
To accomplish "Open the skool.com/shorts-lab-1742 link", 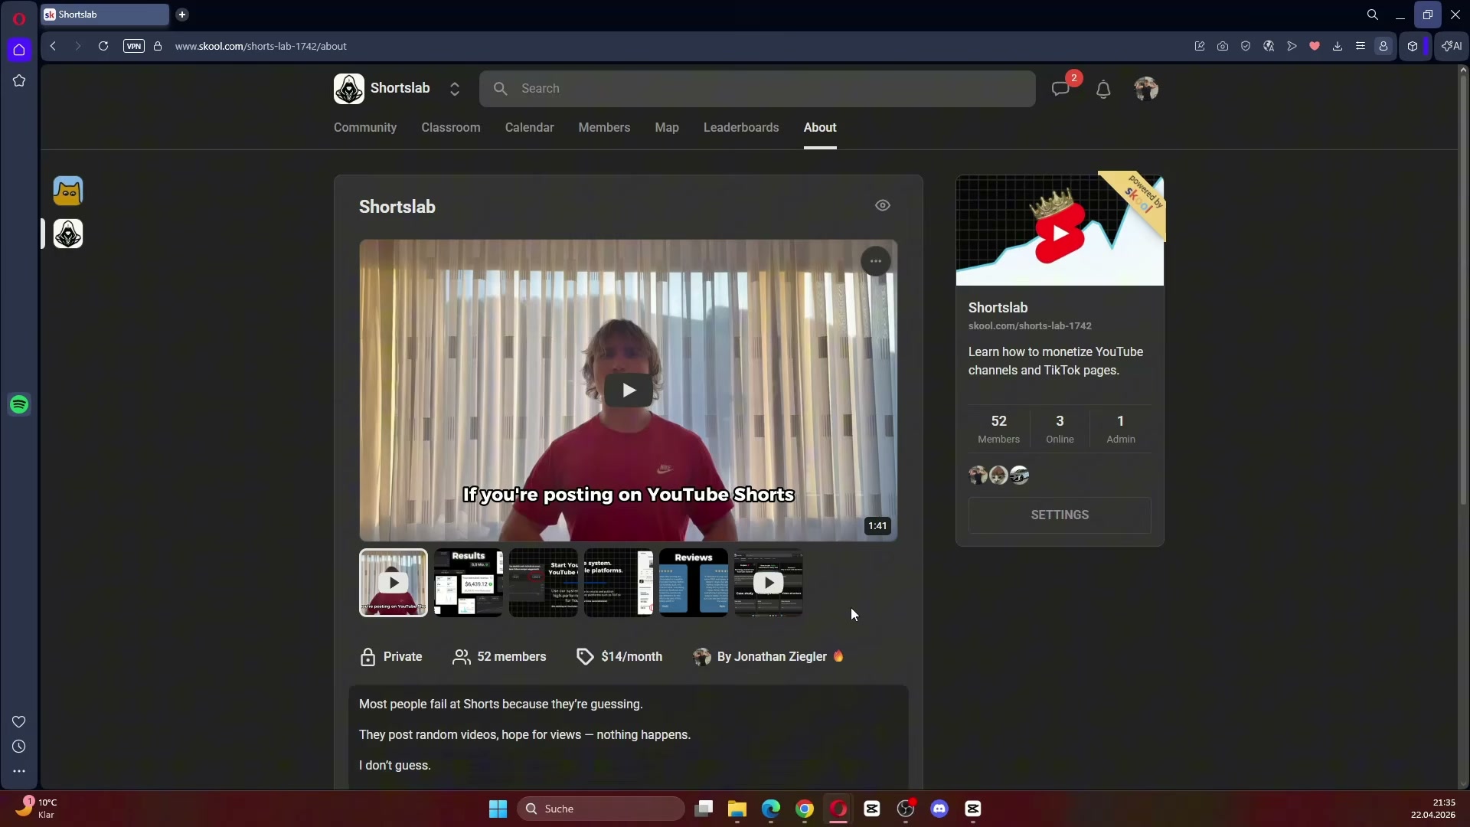I will pyautogui.click(x=1030, y=326).
